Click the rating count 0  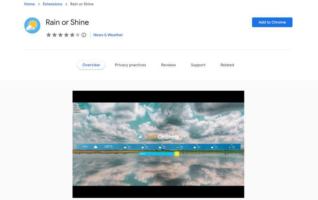click(x=78, y=35)
